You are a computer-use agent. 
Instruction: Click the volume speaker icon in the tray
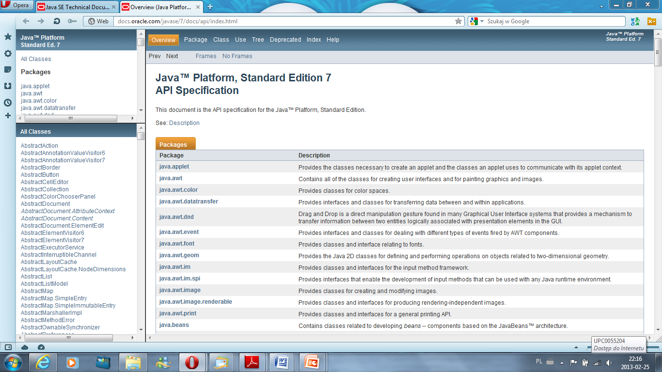coord(608,362)
